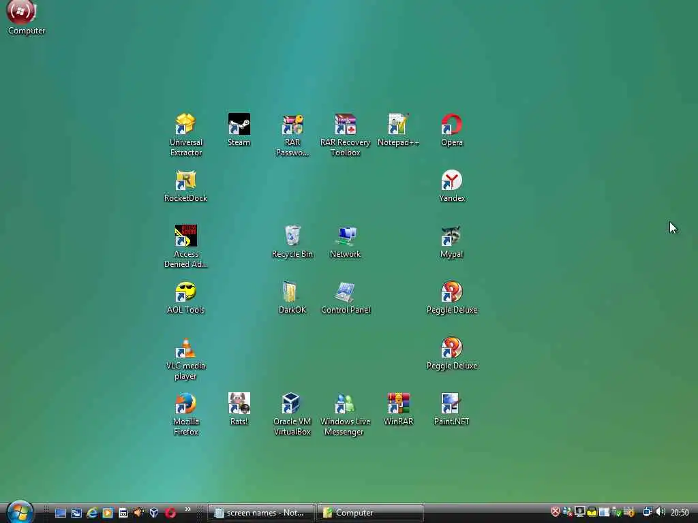
Task: Select the RAR Recovery Toolbox shortcut
Action: click(x=346, y=135)
